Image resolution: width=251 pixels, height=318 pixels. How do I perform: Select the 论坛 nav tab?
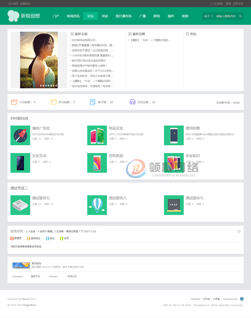coord(90,16)
